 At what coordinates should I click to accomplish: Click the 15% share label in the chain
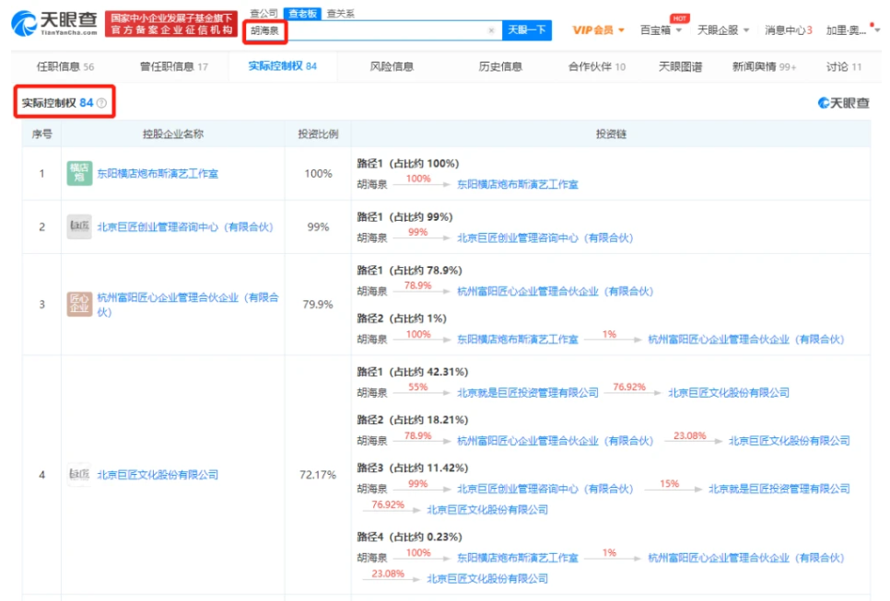click(x=669, y=483)
